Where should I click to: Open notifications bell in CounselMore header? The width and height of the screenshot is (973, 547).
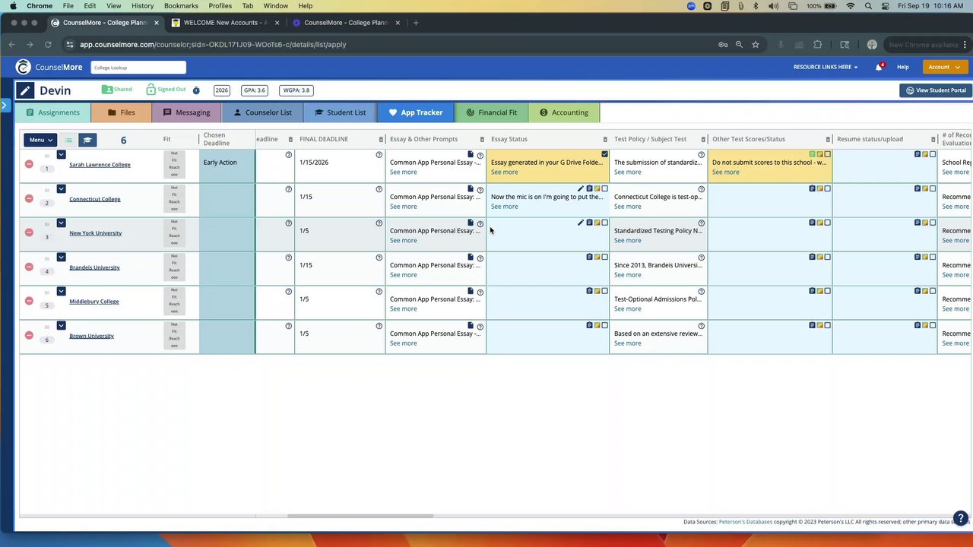click(x=879, y=67)
